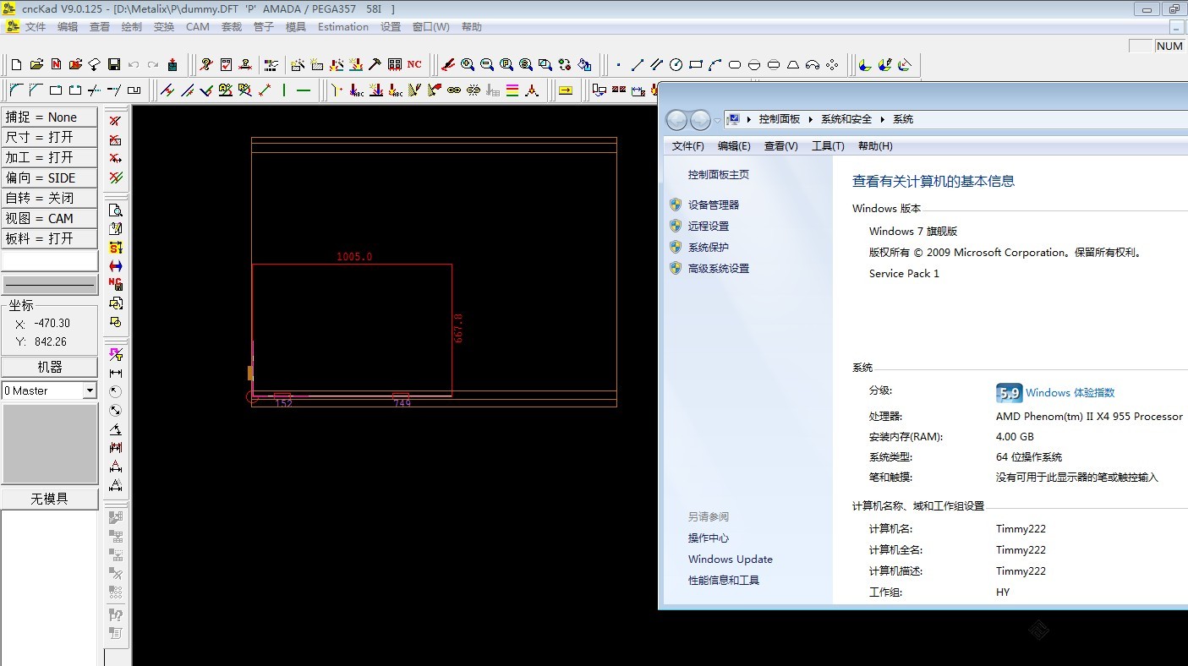Click the 机器 button
Viewport: 1188px width, 666px height.
click(50, 367)
